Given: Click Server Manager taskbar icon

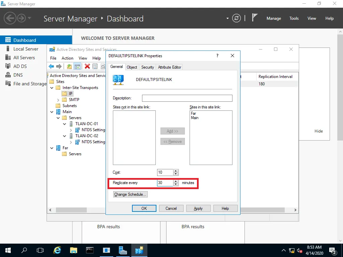Looking at the screenshot, I should [123, 250].
